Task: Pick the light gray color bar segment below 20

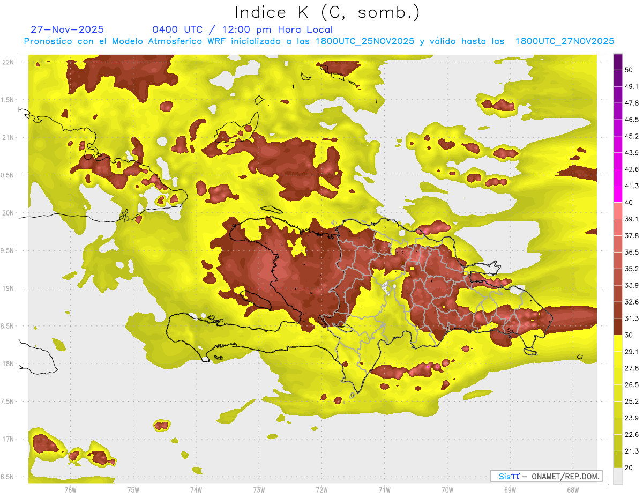Action: tap(618, 476)
